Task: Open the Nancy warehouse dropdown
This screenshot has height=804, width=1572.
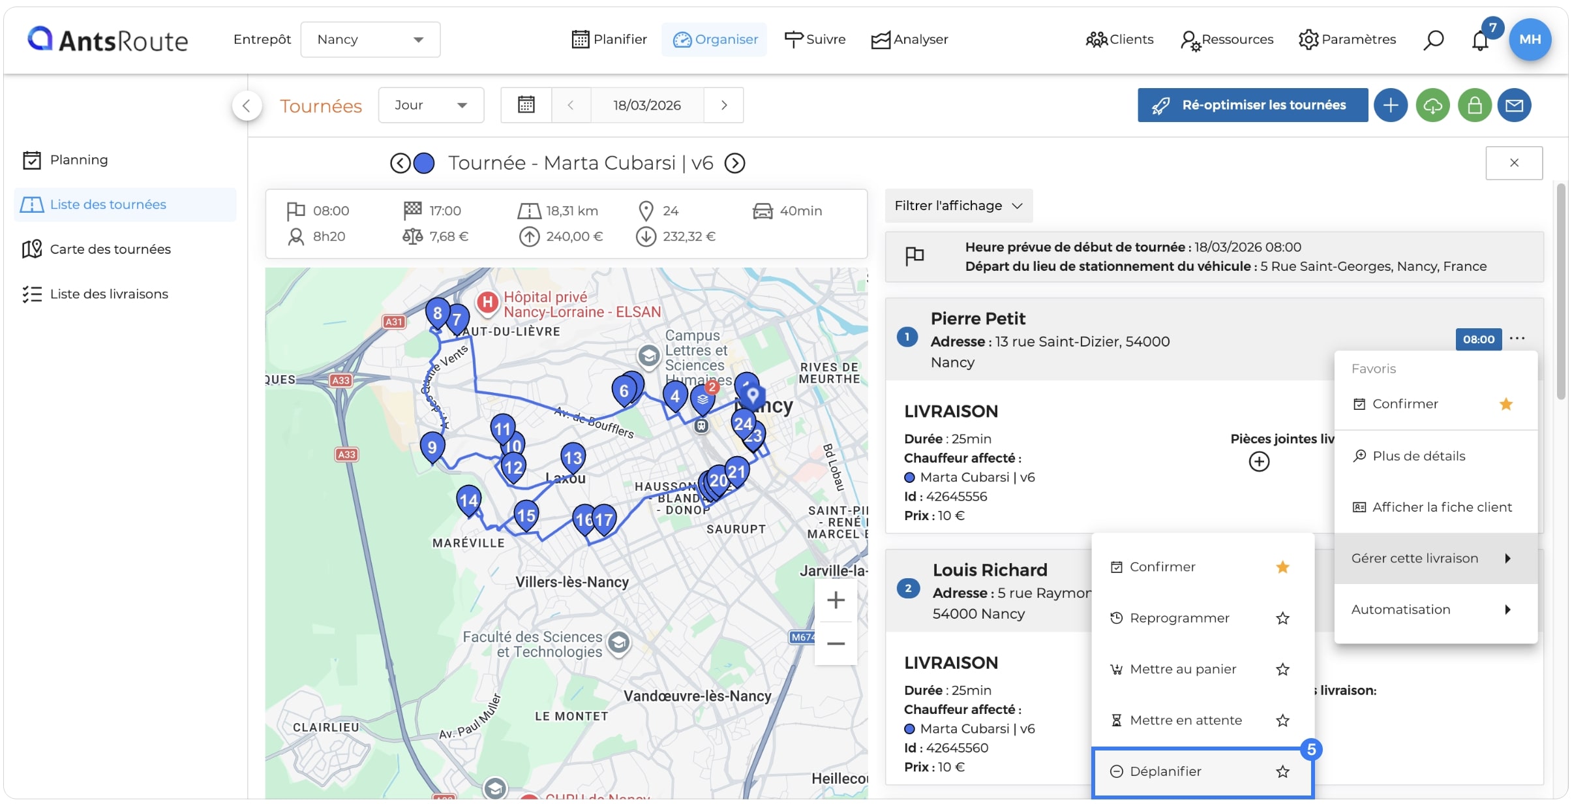Action: coord(370,40)
